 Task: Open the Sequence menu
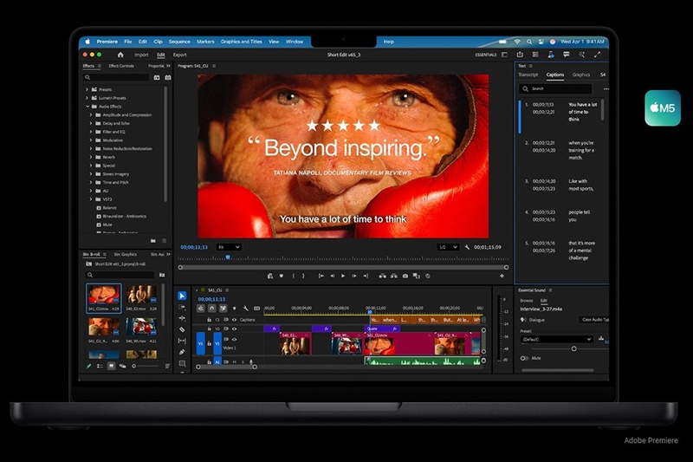[x=179, y=42]
